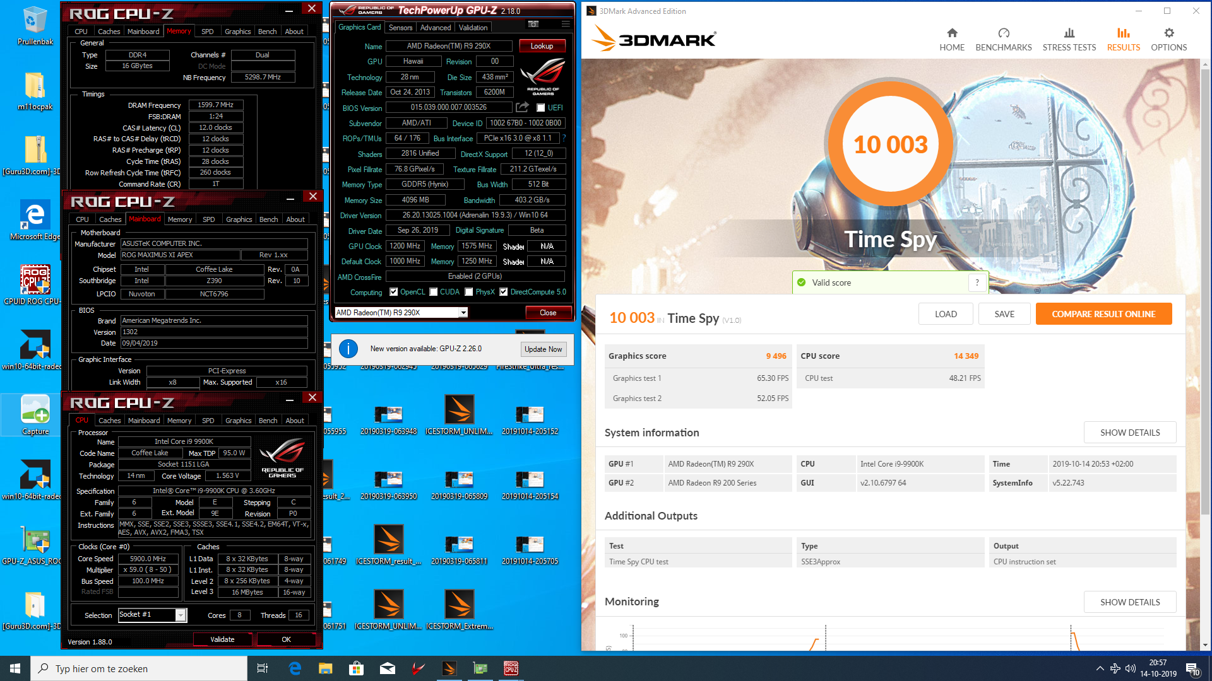Click Close button in GPU-Z
The width and height of the screenshot is (1212, 681).
point(548,313)
